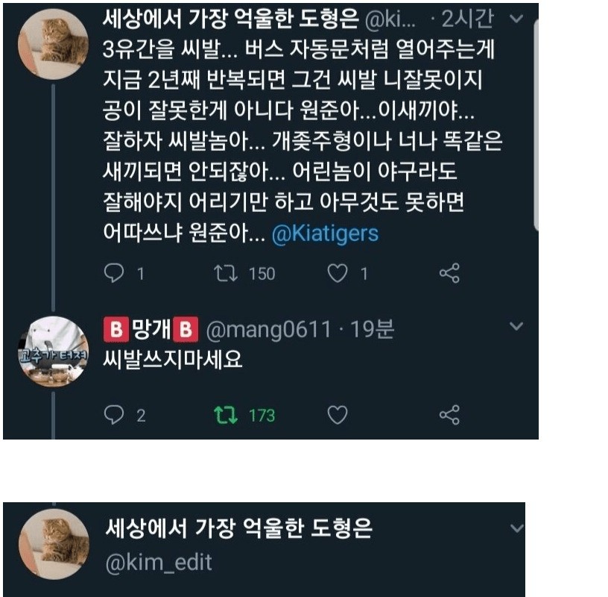Like the tweet mentioning @Kiatigers
The image size is (608, 597).
(338, 274)
